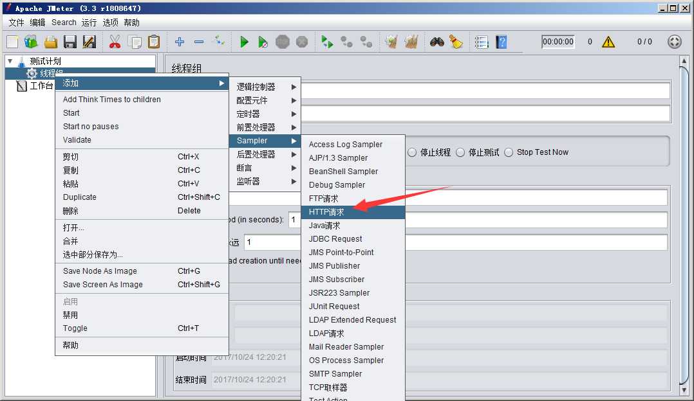Click scrollbar down arrow on right panel
The height and width of the screenshot is (401, 694).
click(x=684, y=391)
